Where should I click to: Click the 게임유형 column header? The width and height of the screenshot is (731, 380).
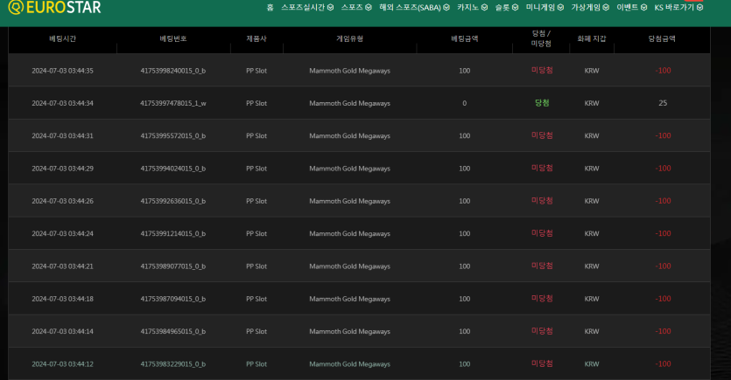pyautogui.click(x=349, y=38)
